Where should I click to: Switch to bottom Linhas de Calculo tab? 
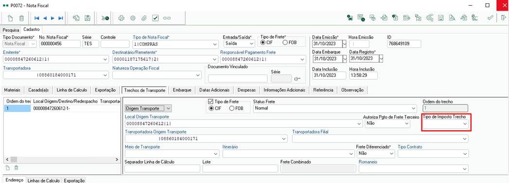(43, 181)
